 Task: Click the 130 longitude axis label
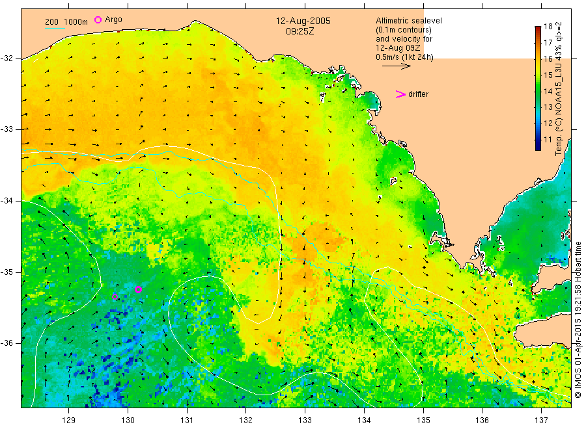click(128, 421)
